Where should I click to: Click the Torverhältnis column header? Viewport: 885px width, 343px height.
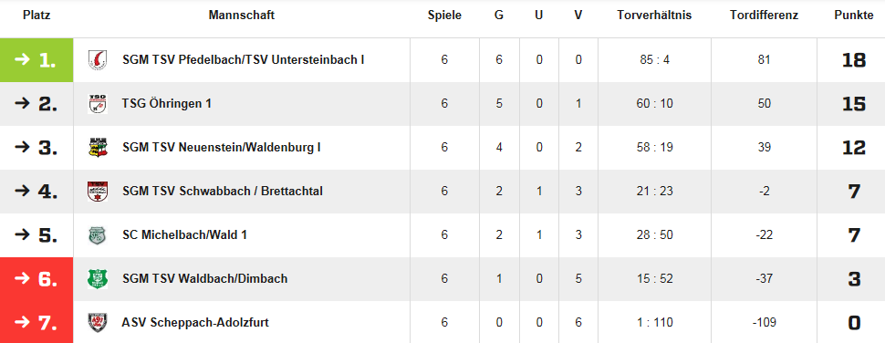(x=655, y=16)
